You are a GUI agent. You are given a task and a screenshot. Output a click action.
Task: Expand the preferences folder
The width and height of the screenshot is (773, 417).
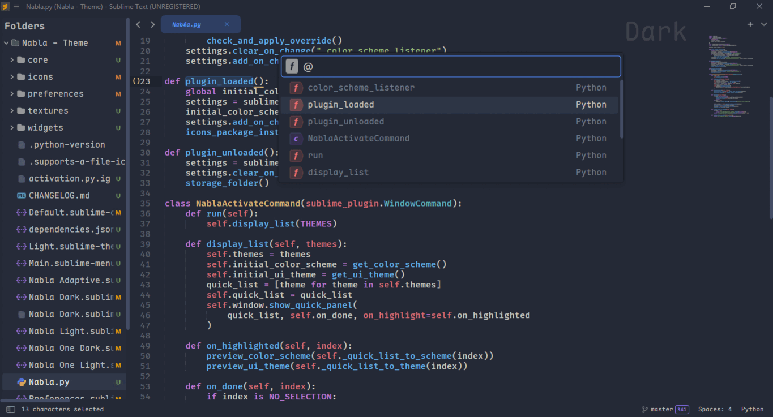point(12,94)
